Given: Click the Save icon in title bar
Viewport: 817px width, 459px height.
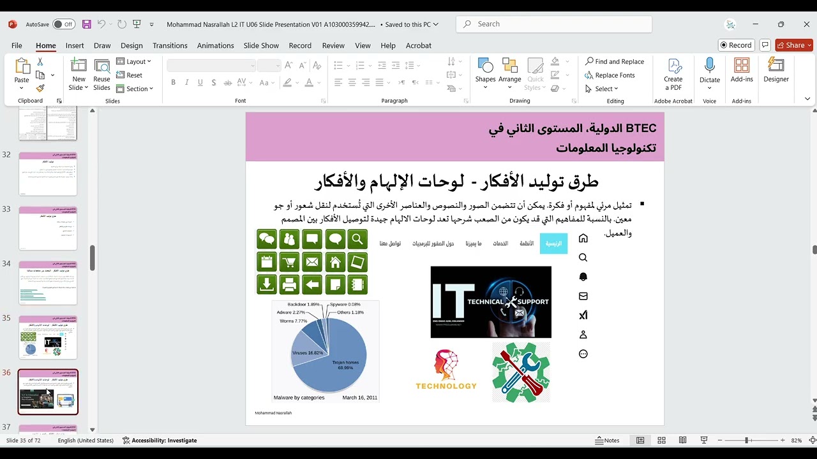Looking at the screenshot, I should coord(87,24).
